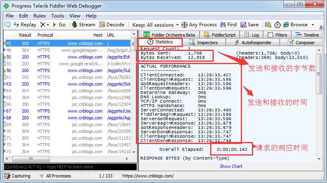Save sessions with the Save button

click(x=250, y=25)
